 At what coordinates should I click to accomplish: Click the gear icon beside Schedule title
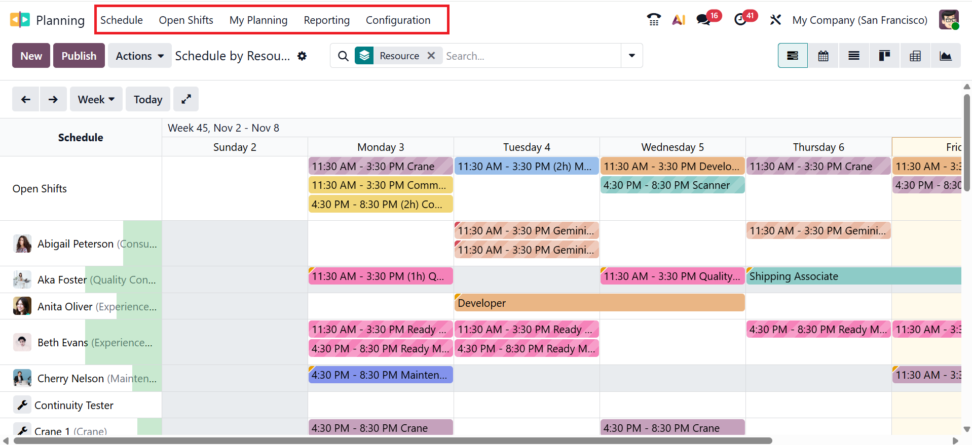[302, 56]
